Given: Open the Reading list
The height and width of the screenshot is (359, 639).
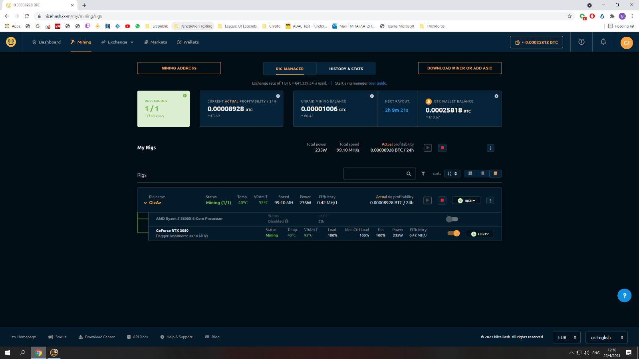Looking at the screenshot, I should pos(621,26).
